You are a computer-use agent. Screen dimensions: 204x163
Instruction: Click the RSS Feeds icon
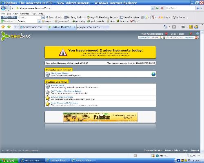click(x=174, y=27)
